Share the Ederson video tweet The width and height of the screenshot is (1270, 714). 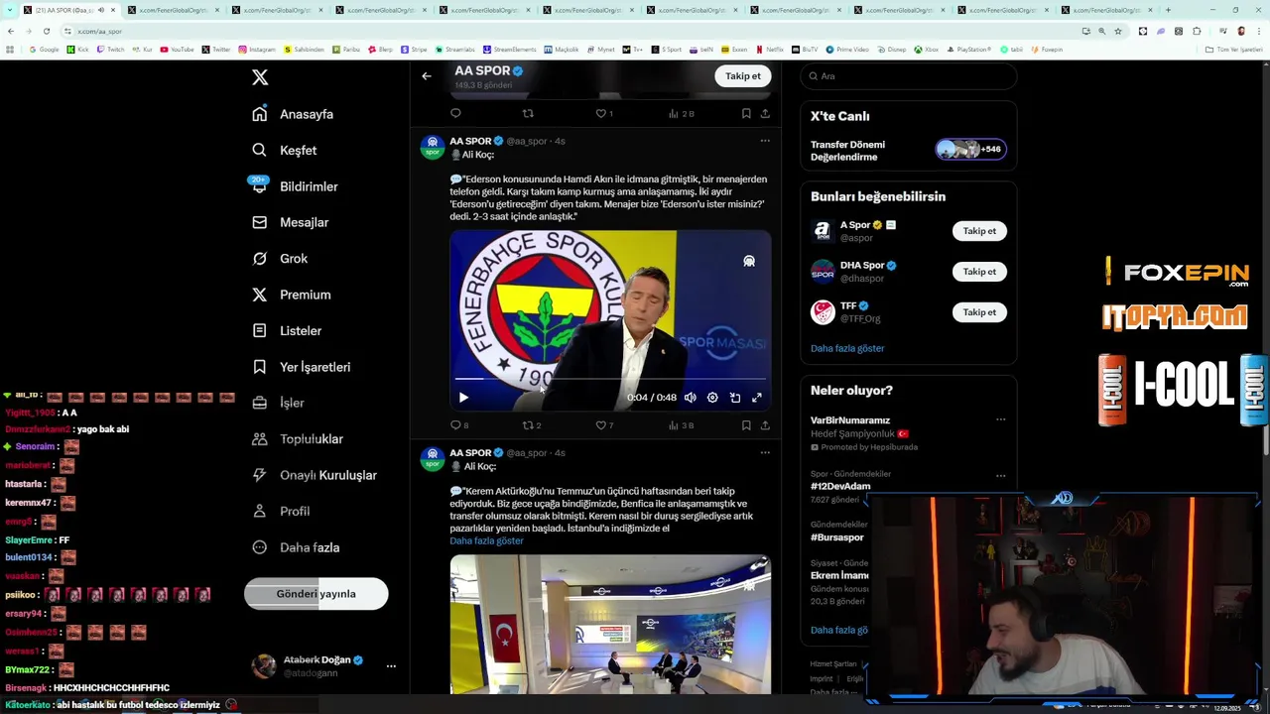coord(765,425)
